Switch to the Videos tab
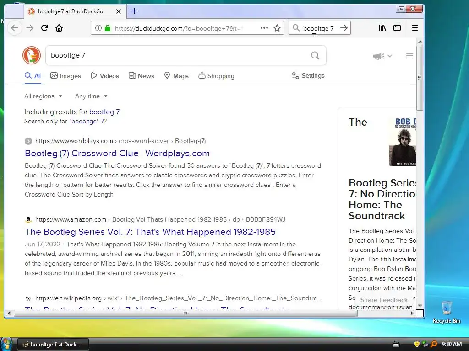 coord(105,76)
